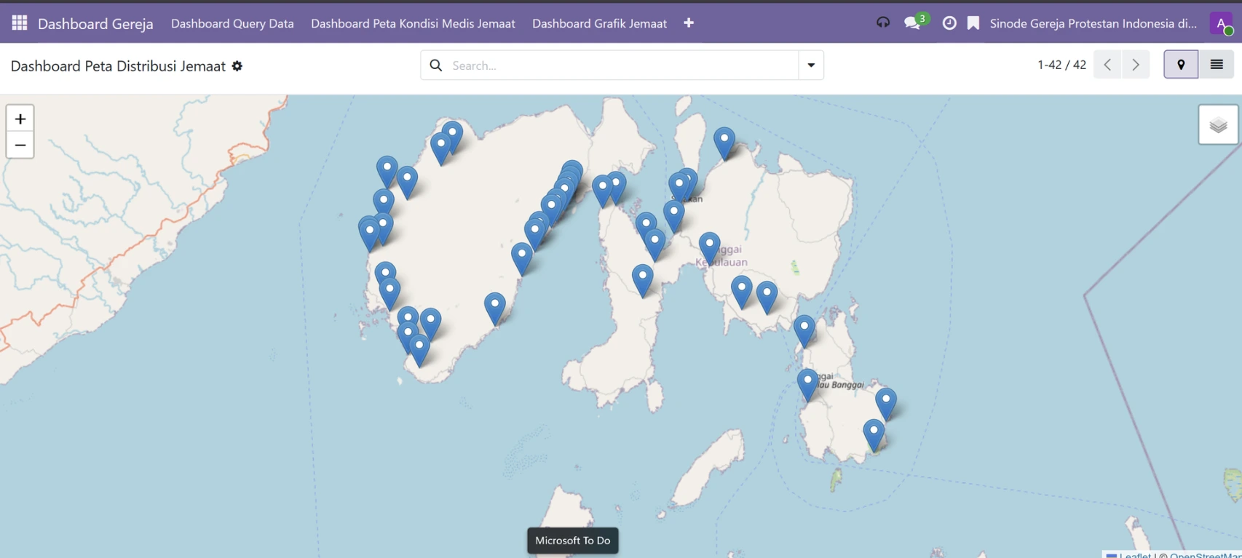Open the map layers control
The width and height of the screenshot is (1242, 558).
(x=1219, y=125)
